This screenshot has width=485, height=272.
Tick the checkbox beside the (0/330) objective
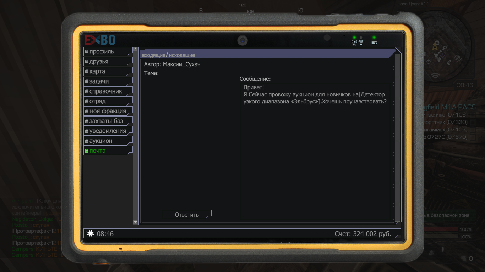point(473,122)
